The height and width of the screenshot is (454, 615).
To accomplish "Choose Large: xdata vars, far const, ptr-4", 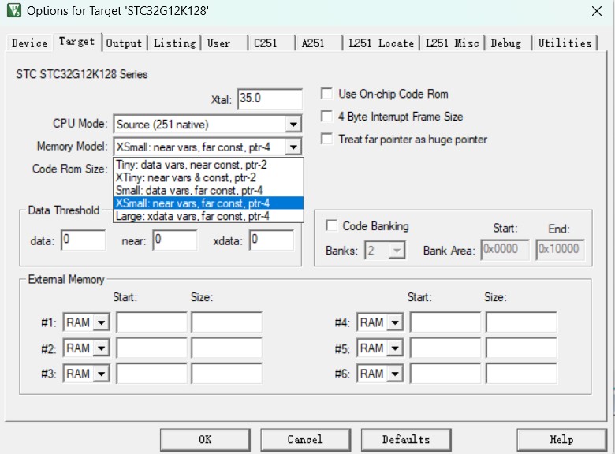I will click(x=208, y=216).
